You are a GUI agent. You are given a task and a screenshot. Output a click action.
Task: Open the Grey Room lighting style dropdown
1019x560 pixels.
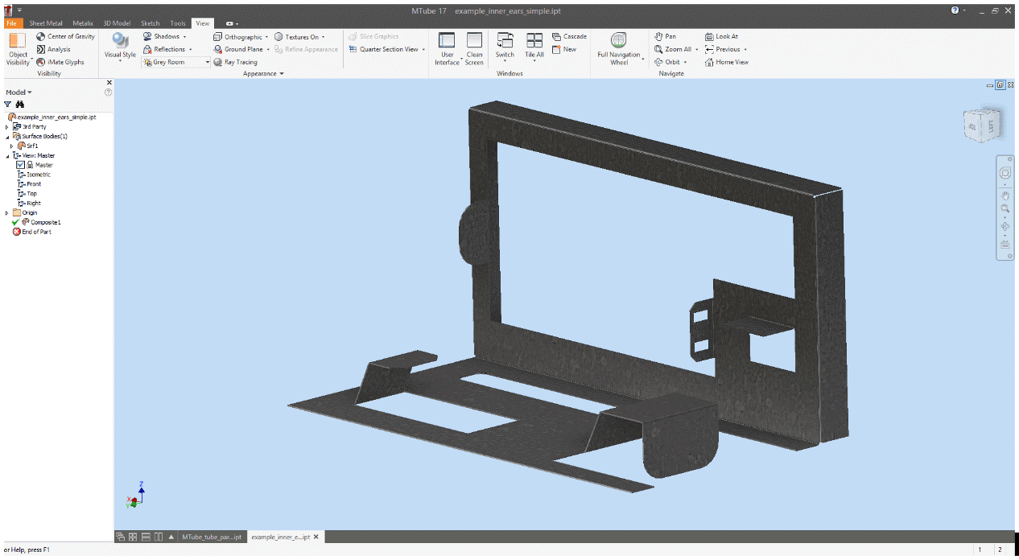(x=207, y=62)
